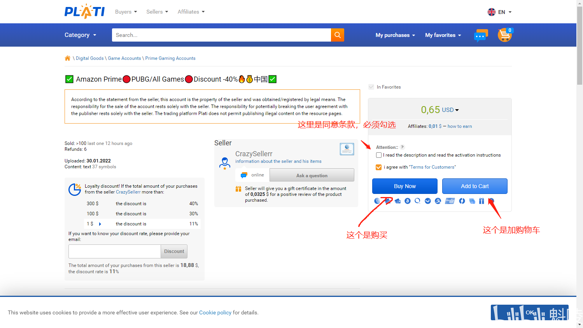This screenshot has height=328, width=583.
Task: Open the Sellers menu
Action: [157, 12]
